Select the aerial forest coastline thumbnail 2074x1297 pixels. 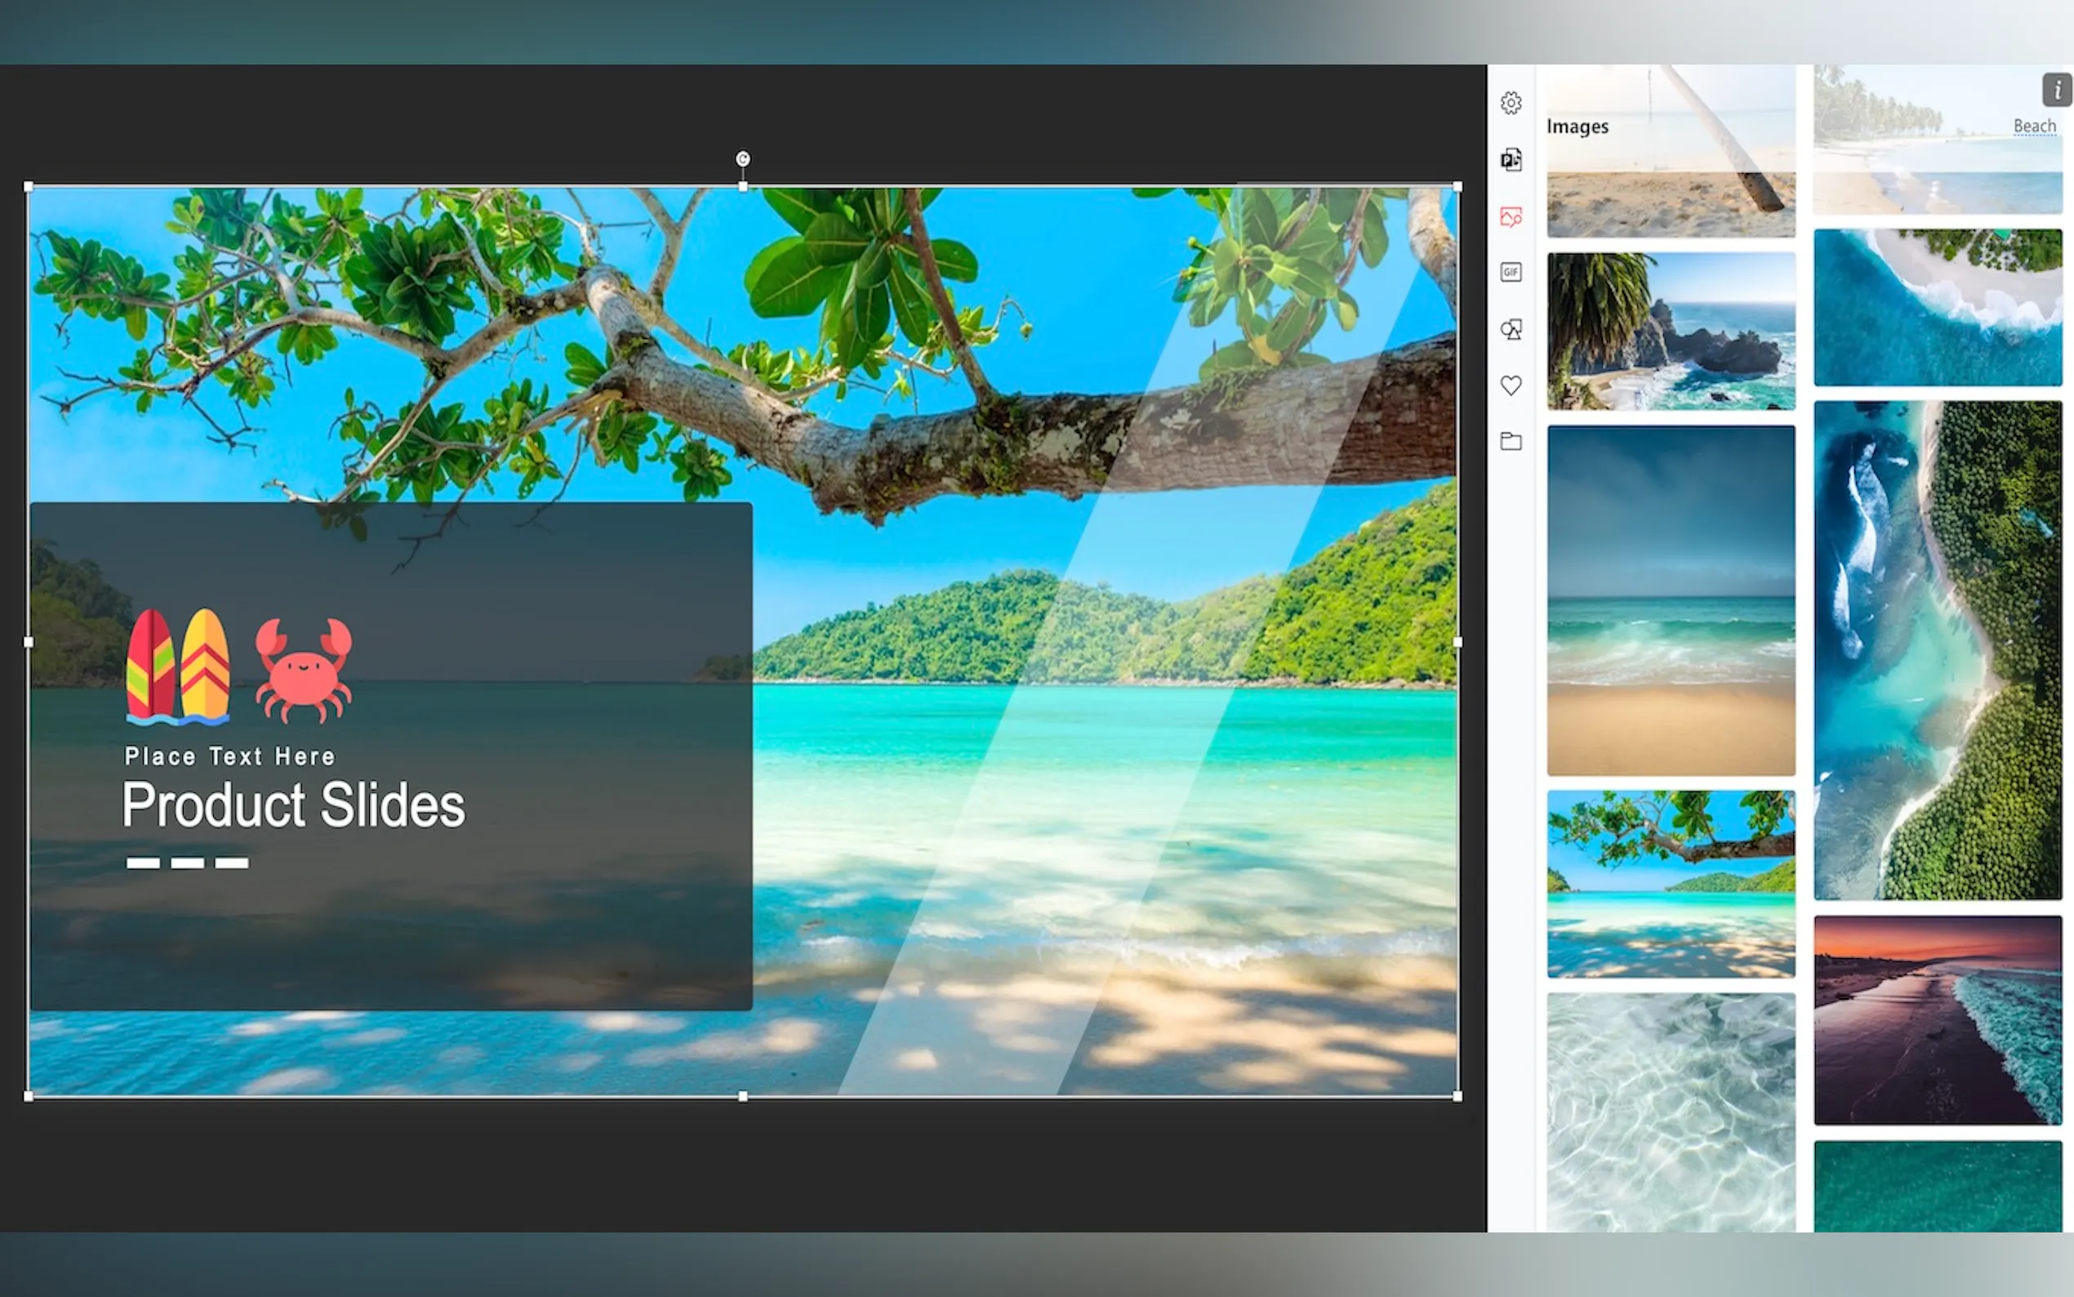pyautogui.click(x=1937, y=649)
